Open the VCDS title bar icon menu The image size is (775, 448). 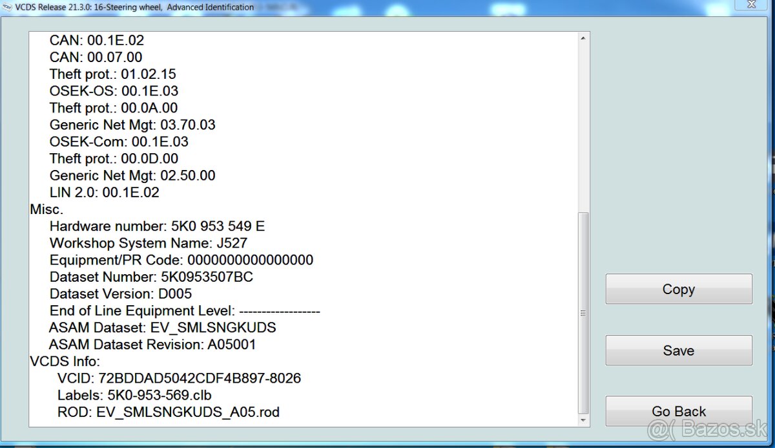tap(7, 6)
